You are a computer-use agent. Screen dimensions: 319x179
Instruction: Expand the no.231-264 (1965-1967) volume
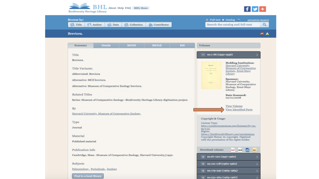click(x=203, y=177)
